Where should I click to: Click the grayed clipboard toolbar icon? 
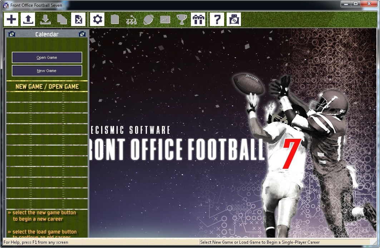(114, 19)
